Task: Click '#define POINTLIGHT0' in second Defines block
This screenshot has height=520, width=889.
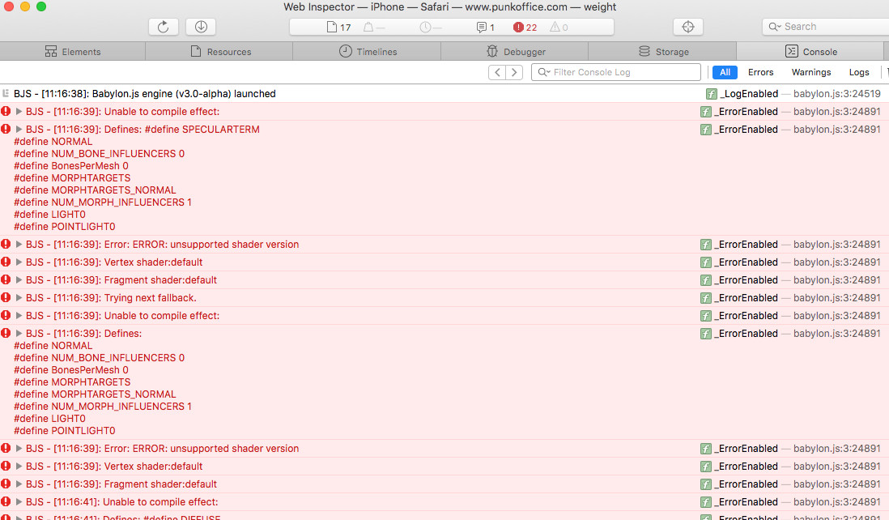Action: click(65, 431)
